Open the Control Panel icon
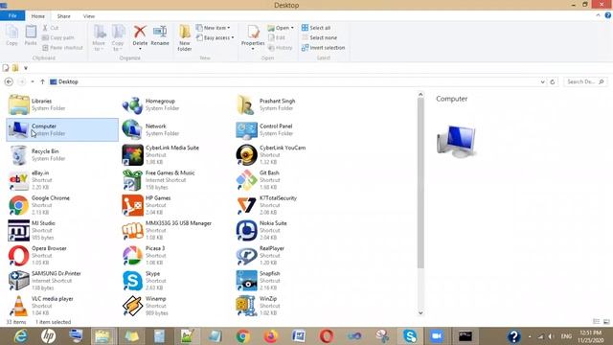 pyautogui.click(x=246, y=130)
